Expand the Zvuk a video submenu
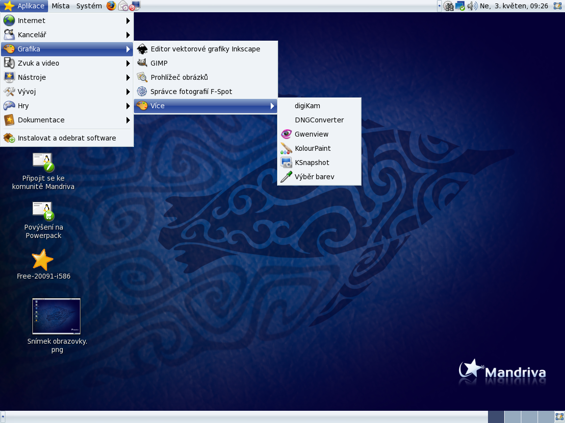565x423 pixels. click(x=67, y=63)
